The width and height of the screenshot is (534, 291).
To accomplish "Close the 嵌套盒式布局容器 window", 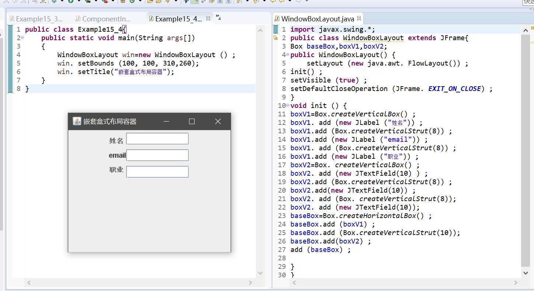I will [218, 122].
